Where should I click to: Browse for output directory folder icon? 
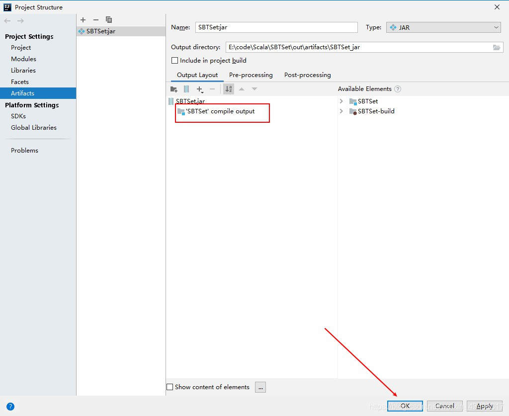coord(497,47)
